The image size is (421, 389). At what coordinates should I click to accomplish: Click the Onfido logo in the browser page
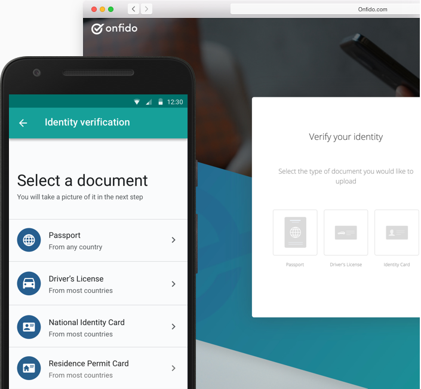(x=115, y=29)
